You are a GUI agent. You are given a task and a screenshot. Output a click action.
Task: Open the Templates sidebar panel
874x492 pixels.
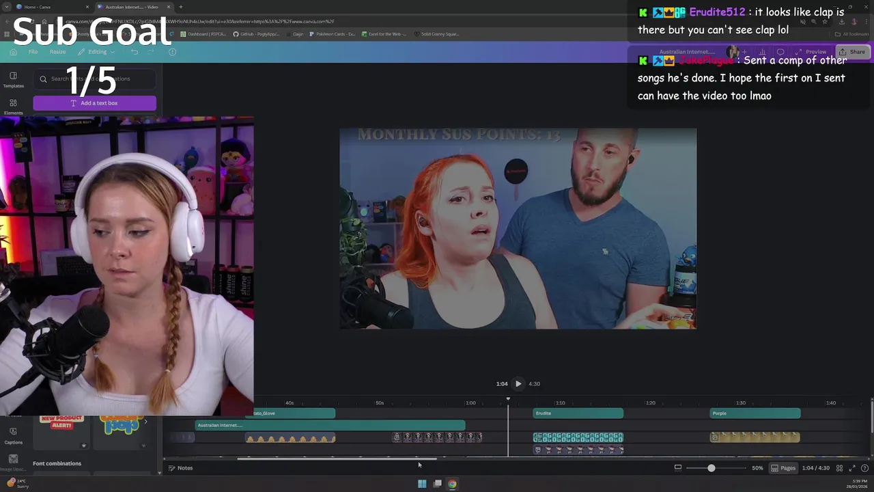[x=13, y=79]
